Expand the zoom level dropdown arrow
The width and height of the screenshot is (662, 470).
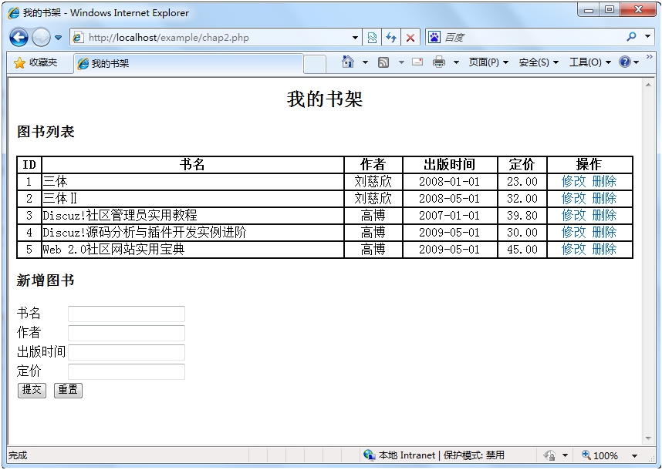pyautogui.click(x=634, y=455)
